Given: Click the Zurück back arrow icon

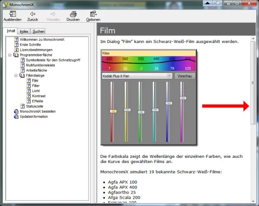Looking at the screenshot, I should [x=33, y=14].
